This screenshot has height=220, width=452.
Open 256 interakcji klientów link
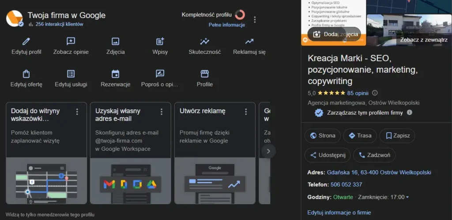[59, 25]
